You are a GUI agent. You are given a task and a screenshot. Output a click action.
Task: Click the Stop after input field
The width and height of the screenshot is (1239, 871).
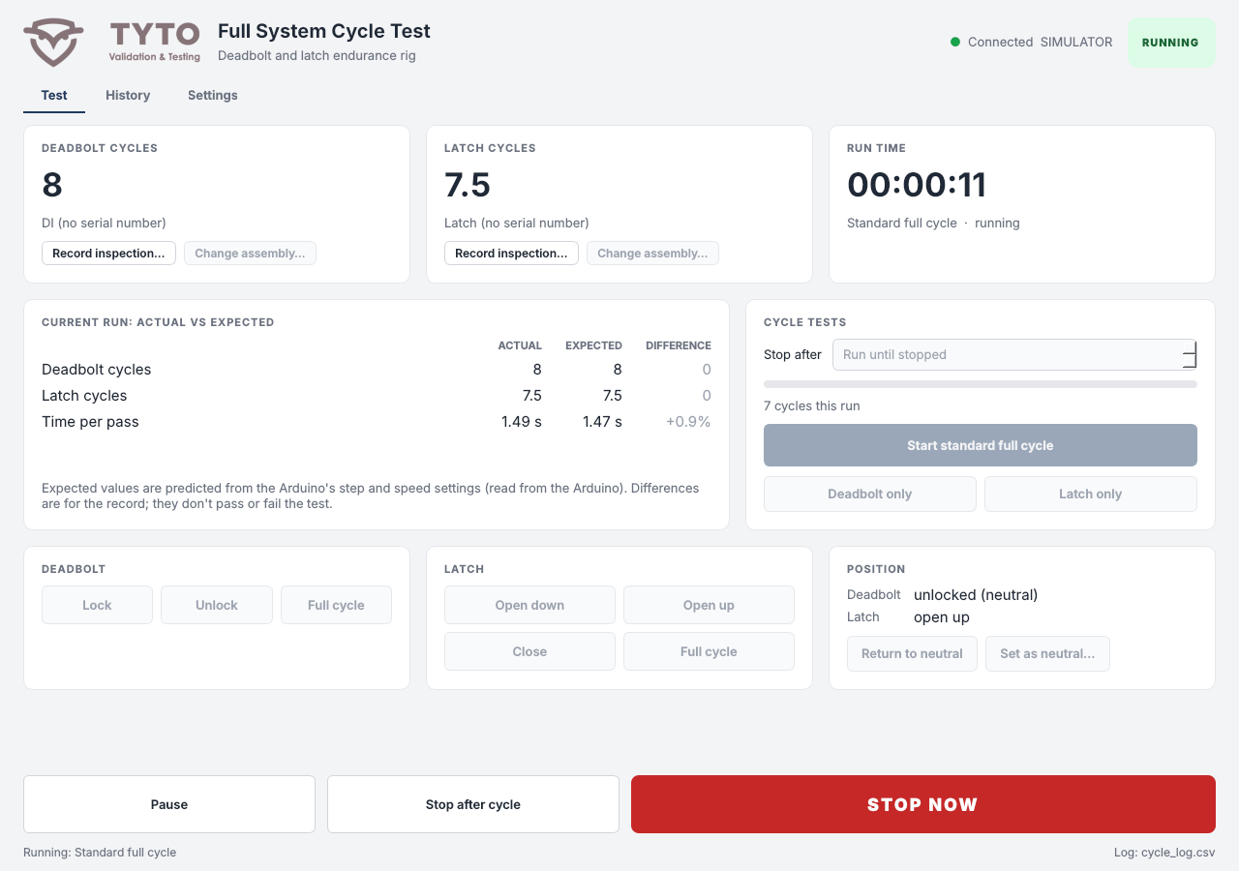click(1014, 354)
